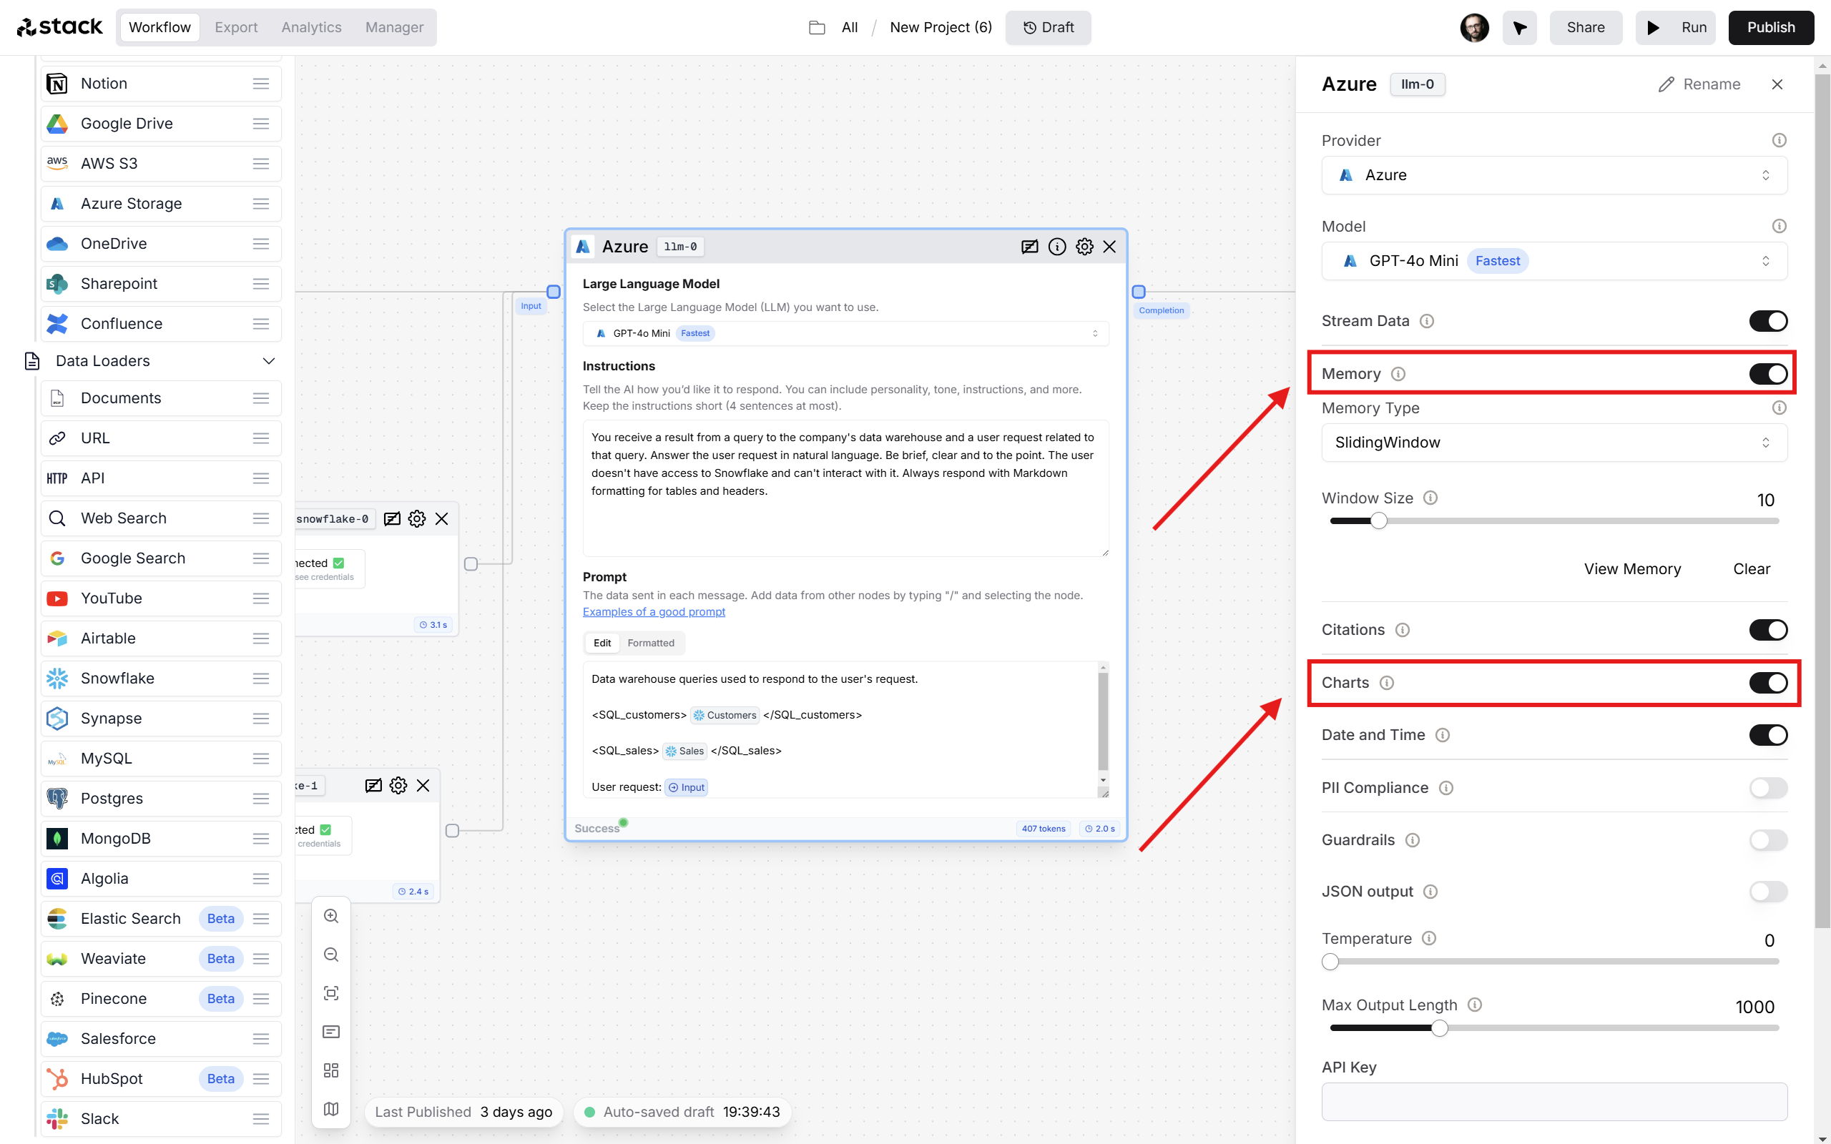Click the Workflow tab in top navigation
1831x1144 pixels.
(x=159, y=26)
